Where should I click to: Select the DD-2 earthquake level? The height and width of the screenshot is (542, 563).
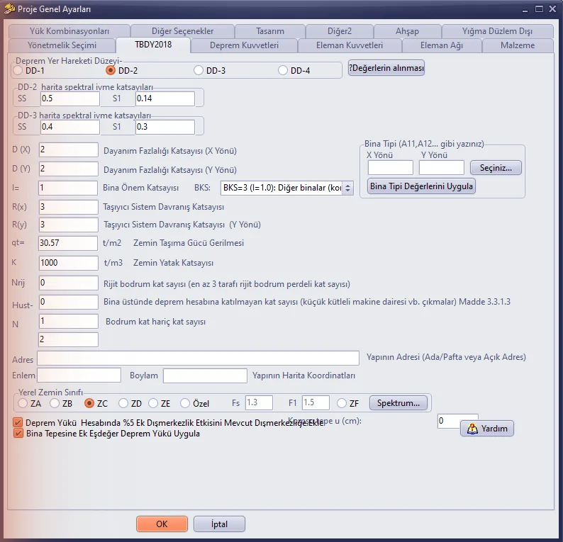click(110, 70)
